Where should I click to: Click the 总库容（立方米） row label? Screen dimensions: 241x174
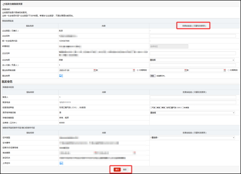click(10, 123)
